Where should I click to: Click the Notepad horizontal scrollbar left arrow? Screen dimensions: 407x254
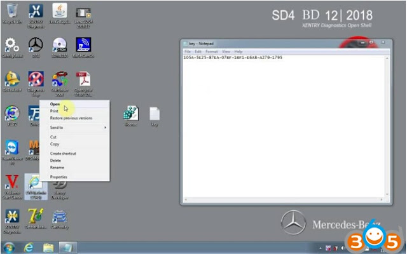coord(186,199)
